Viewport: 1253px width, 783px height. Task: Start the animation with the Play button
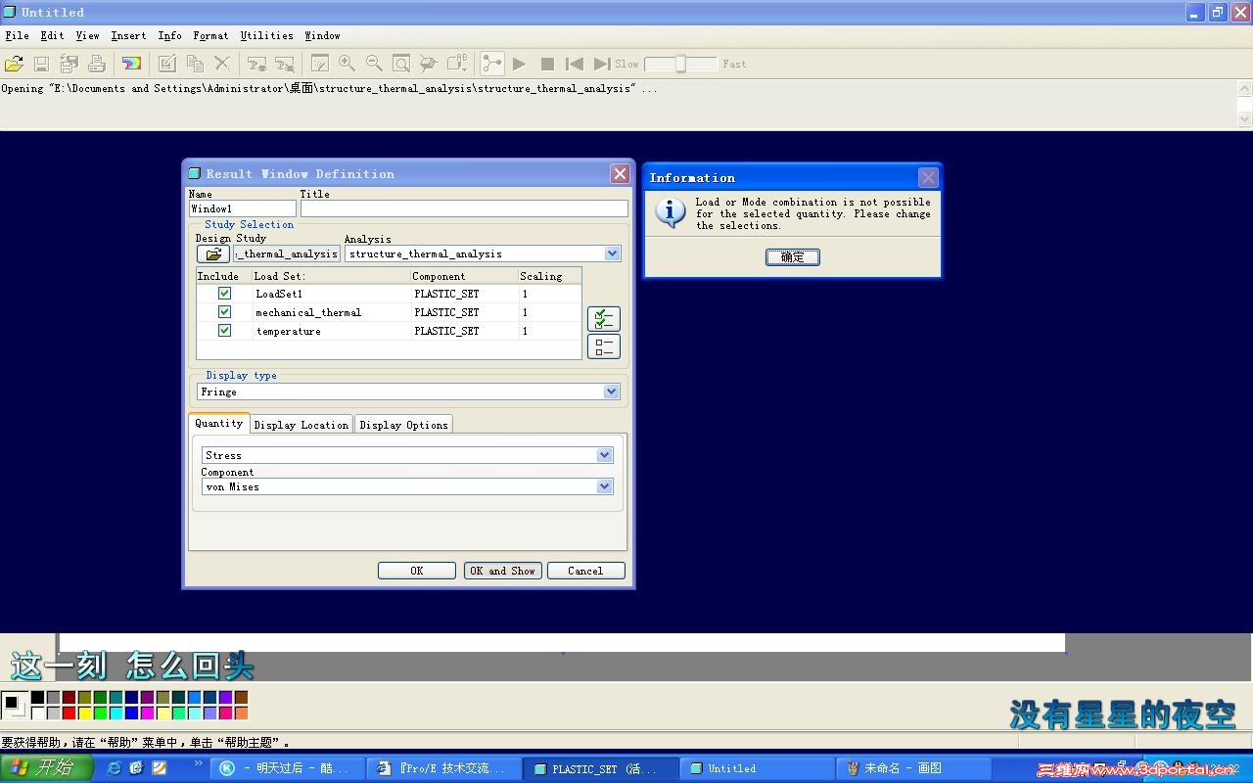click(x=520, y=64)
